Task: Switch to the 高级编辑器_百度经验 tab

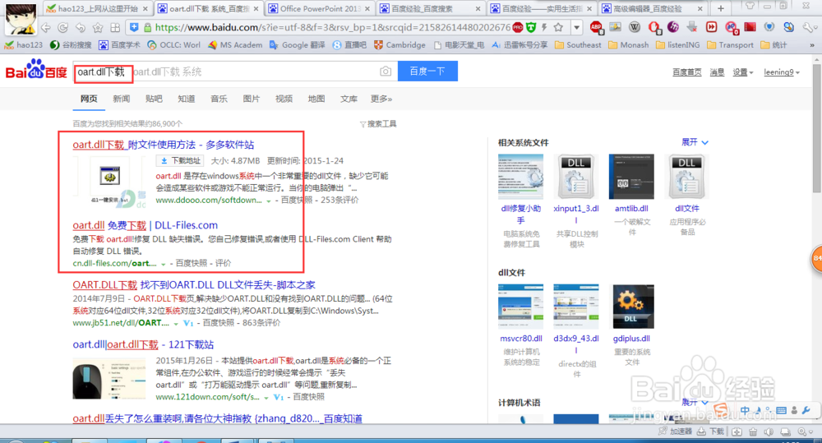Action: (x=652, y=9)
